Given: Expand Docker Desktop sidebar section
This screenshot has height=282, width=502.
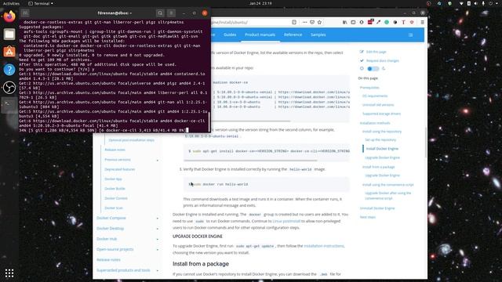Looking at the screenshot, I should click(x=158, y=229).
